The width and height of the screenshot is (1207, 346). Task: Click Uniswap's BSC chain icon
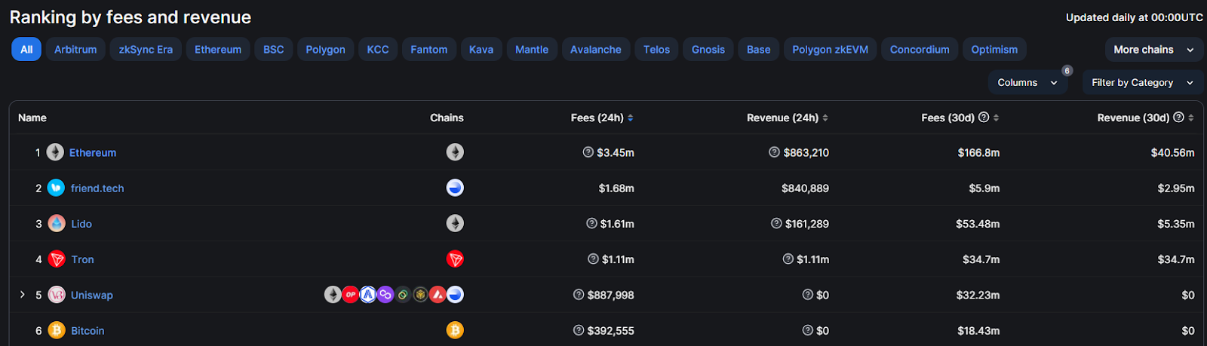click(420, 295)
